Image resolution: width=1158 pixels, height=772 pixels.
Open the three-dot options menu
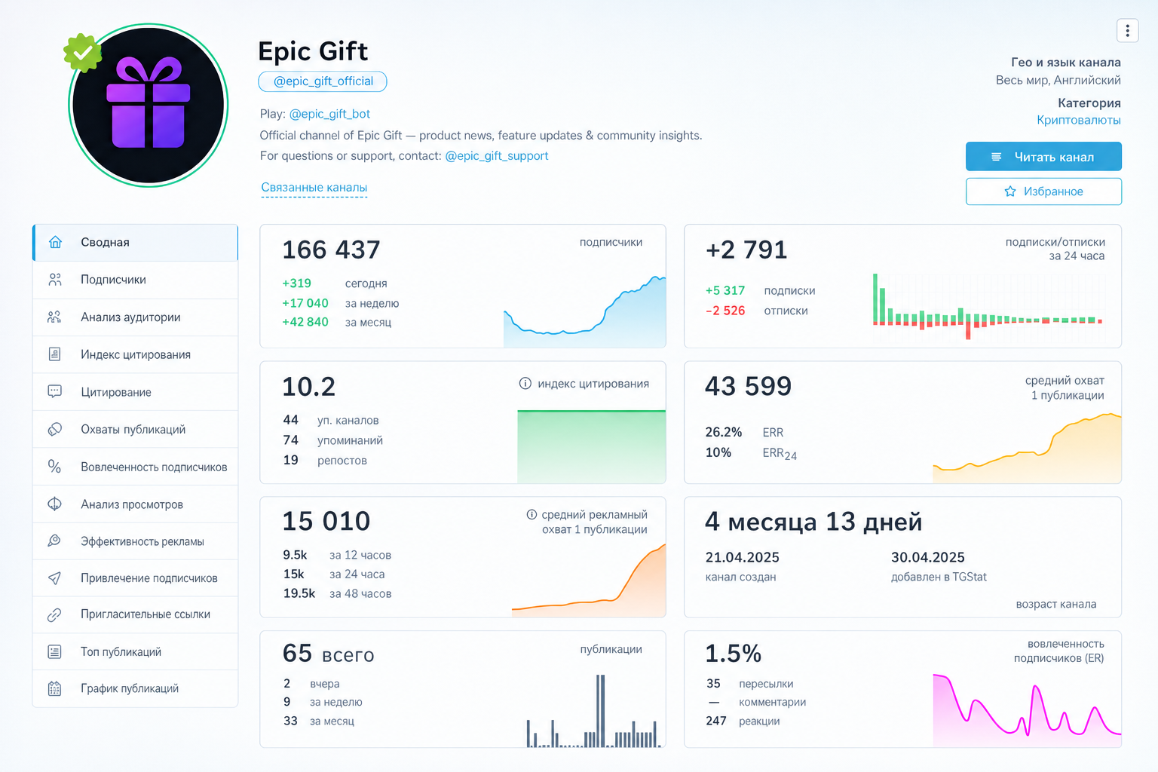tap(1127, 30)
